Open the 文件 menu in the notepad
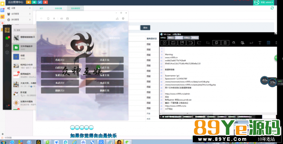The height and width of the screenshot is (144, 283). [163, 38]
